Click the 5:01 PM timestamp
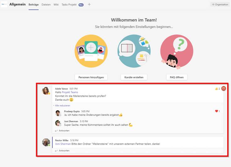 [x=73, y=89]
